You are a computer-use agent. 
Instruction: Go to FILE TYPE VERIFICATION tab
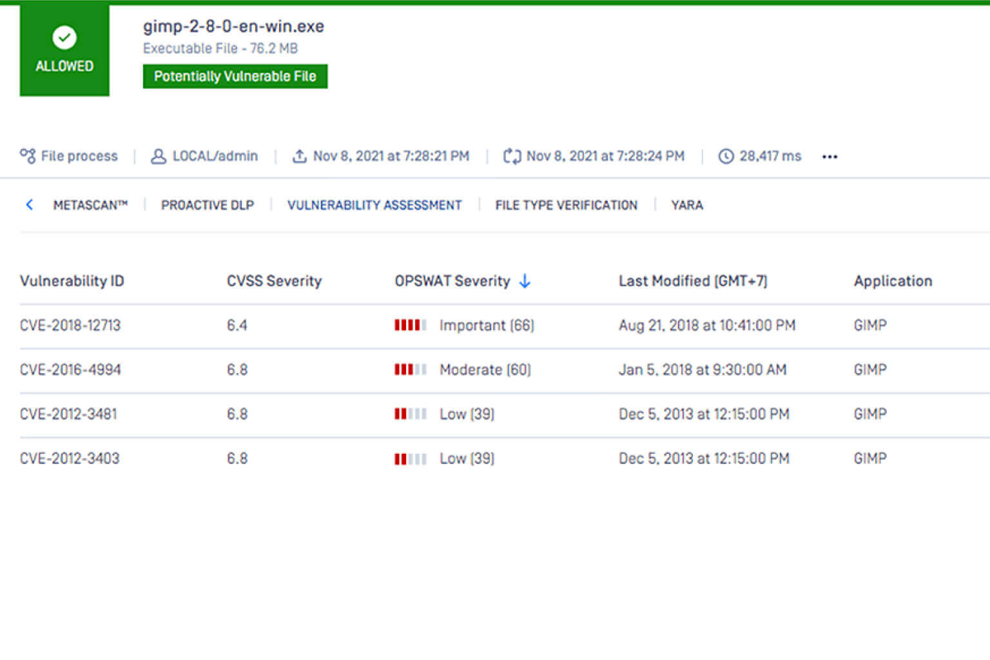point(566,205)
